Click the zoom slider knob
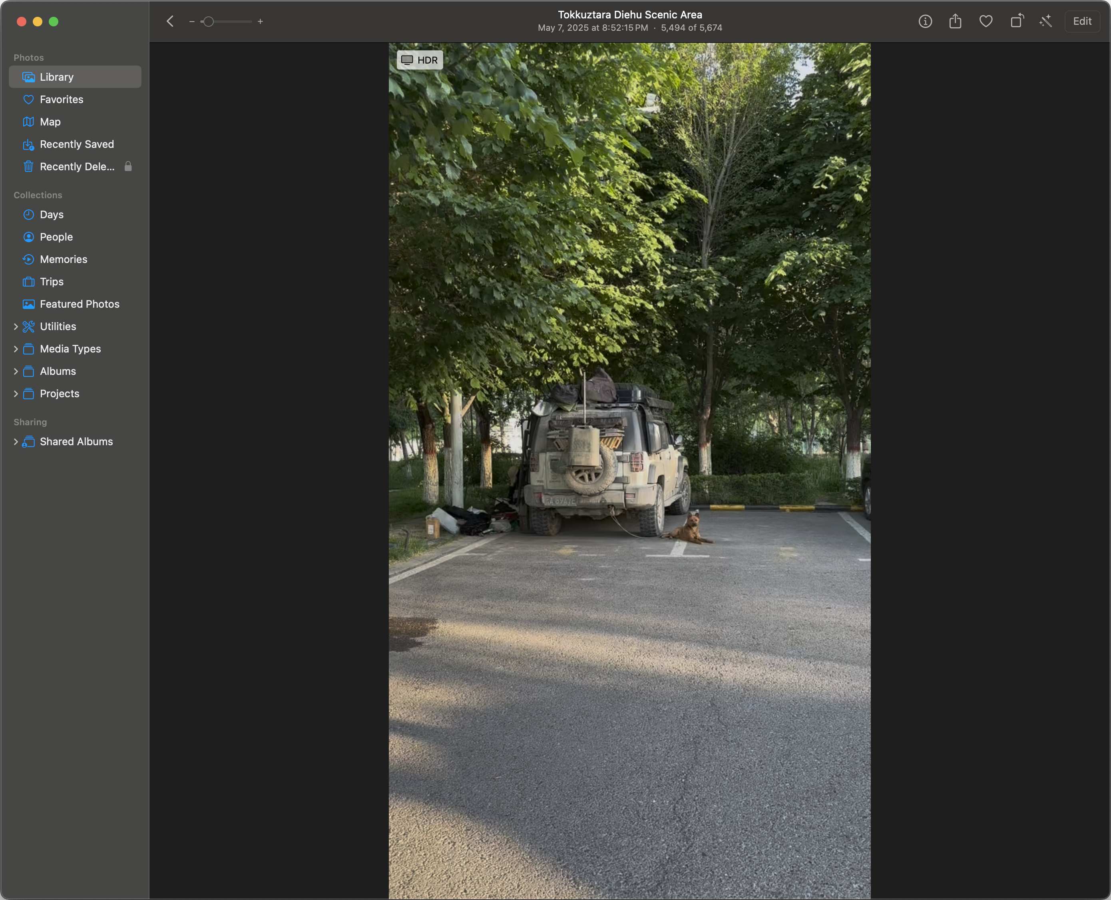The width and height of the screenshot is (1111, 900). pyautogui.click(x=208, y=22)
